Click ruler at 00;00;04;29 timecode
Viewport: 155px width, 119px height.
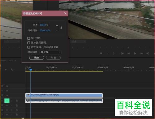pos(51,68)
